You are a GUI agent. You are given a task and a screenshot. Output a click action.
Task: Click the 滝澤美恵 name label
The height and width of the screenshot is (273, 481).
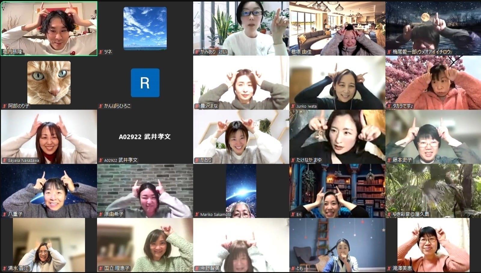point(402,268)
